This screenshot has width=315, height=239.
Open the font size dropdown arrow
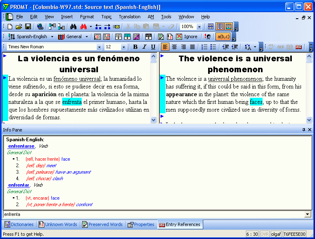(124, 47)
